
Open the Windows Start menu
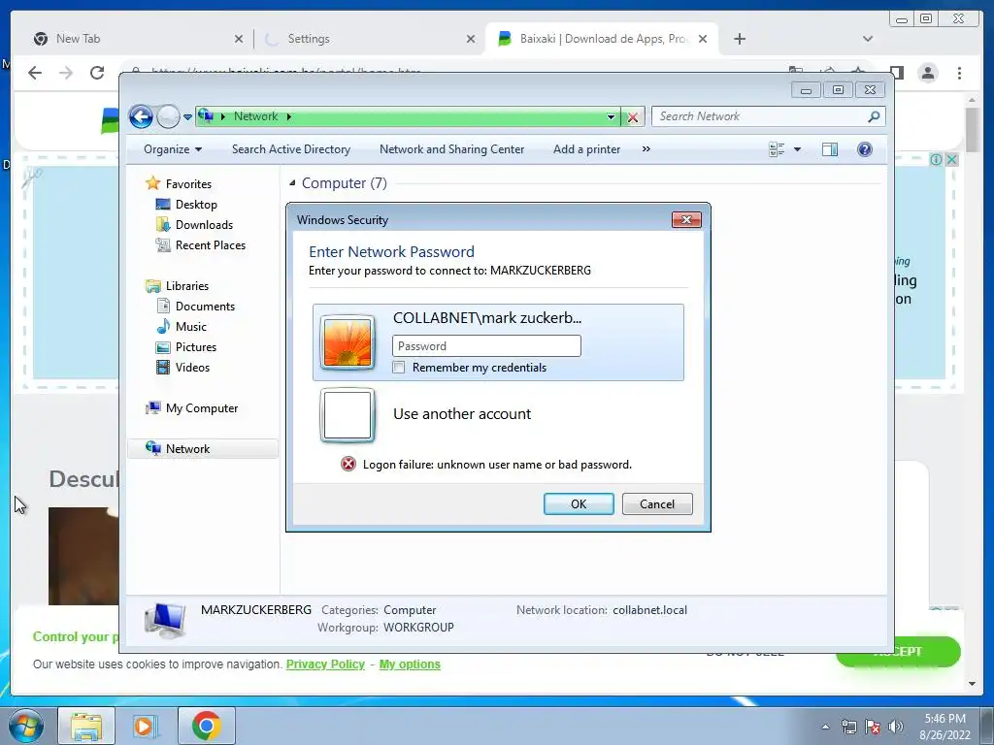coord(26,726)
